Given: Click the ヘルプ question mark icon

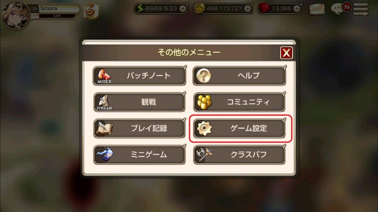Looking at the screenshot, I should point(204,76).
